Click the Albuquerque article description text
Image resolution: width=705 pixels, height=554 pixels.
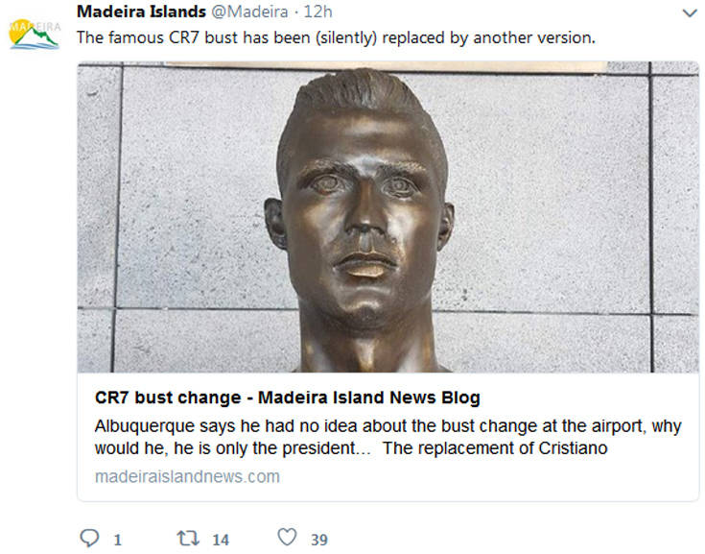coord(388,437)
